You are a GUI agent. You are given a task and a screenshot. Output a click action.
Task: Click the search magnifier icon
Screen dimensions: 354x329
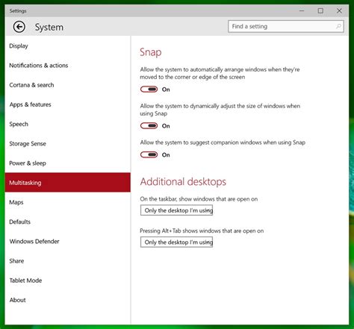(338, 26)
